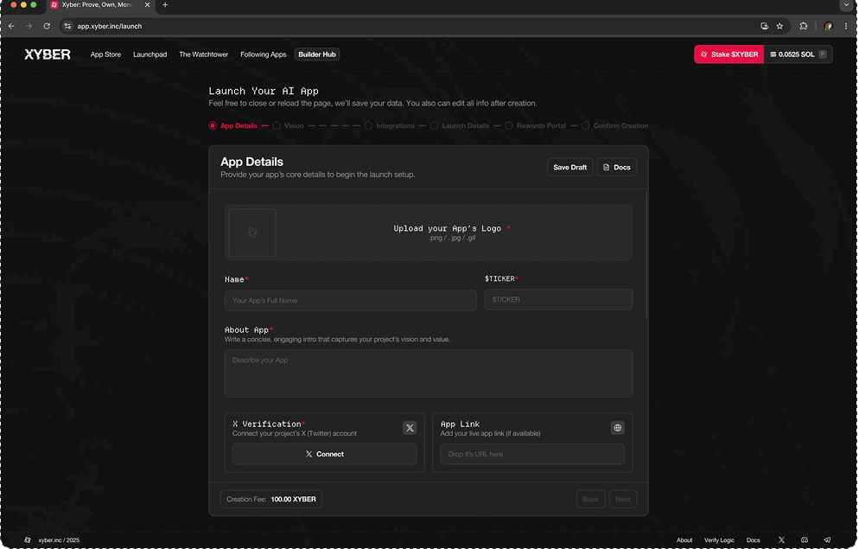The height and width of the screenshot is (549, 859).
Task: Select the Vision step radio
Action: [277, 125]
